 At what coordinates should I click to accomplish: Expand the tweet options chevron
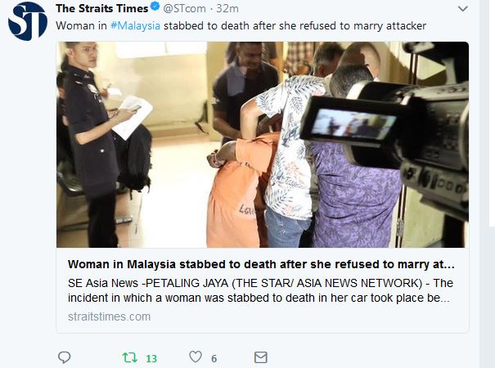(x=463, y=9)
